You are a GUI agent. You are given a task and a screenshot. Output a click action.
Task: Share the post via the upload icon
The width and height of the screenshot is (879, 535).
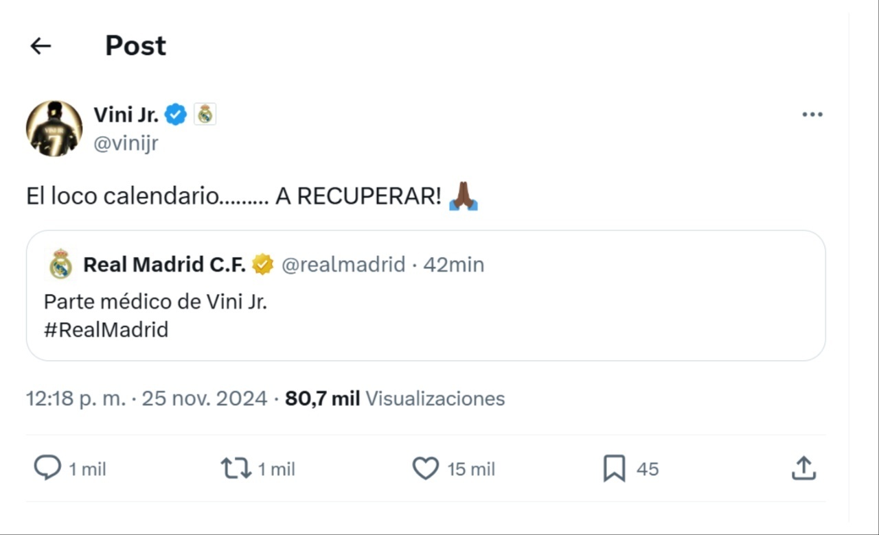tap(803, 468)
